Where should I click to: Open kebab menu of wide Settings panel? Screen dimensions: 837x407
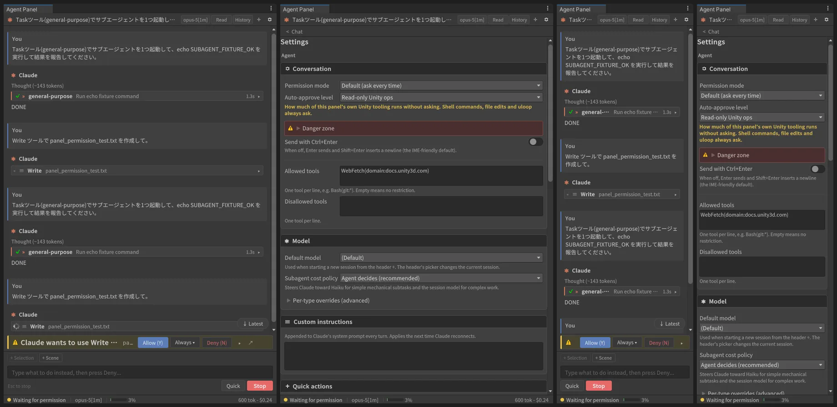click(x=548, y=9)
